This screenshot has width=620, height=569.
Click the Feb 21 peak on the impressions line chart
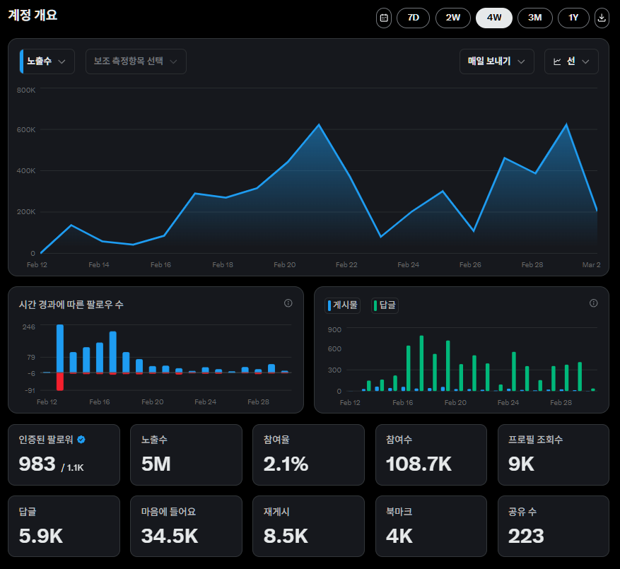[318, 124]
